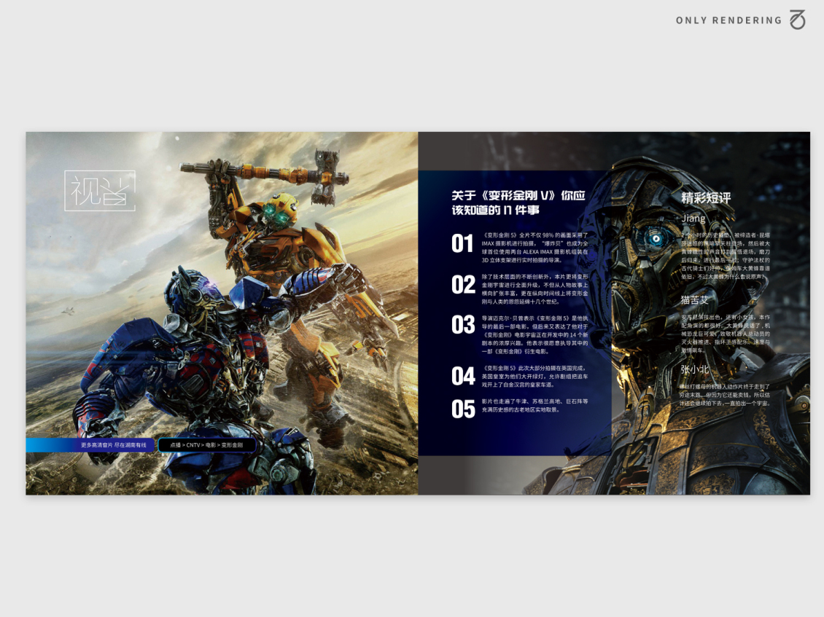This screenshot has height=617, width=824.
Task: Click the 'ONLY RENDERING' text
Action: point(729,20)
